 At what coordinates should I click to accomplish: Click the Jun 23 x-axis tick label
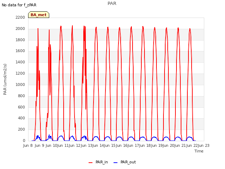(x=204, y=145)
